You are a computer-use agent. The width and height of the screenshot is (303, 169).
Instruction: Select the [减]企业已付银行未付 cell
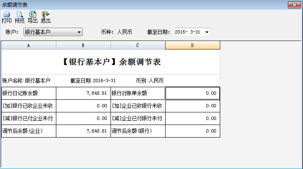pyautogui.click(x=138, y=118)
